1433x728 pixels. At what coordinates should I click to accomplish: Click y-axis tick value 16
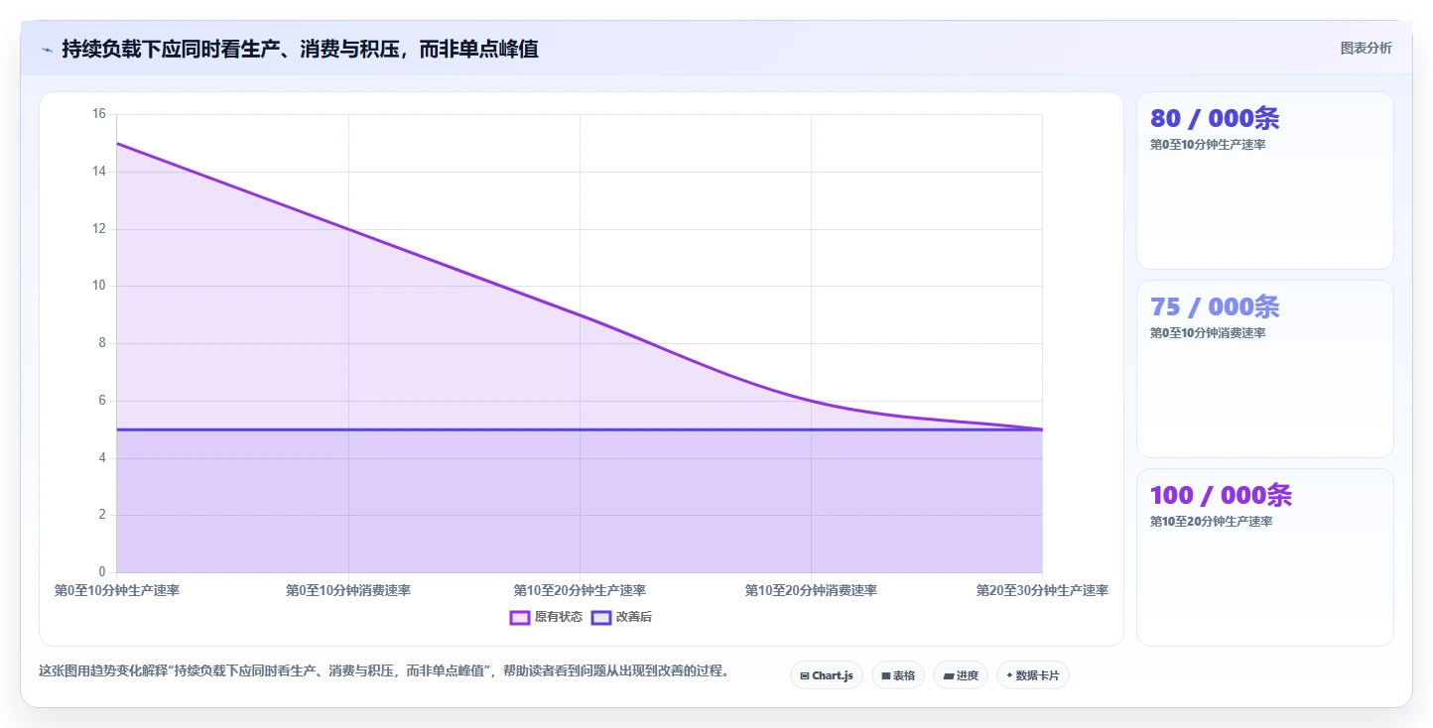(x=98, y=114)
